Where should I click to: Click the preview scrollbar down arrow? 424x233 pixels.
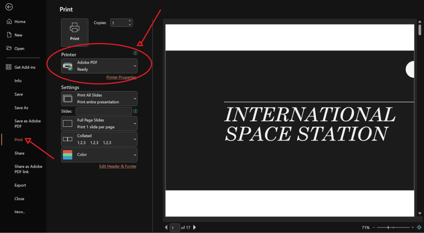pos(420,214)
